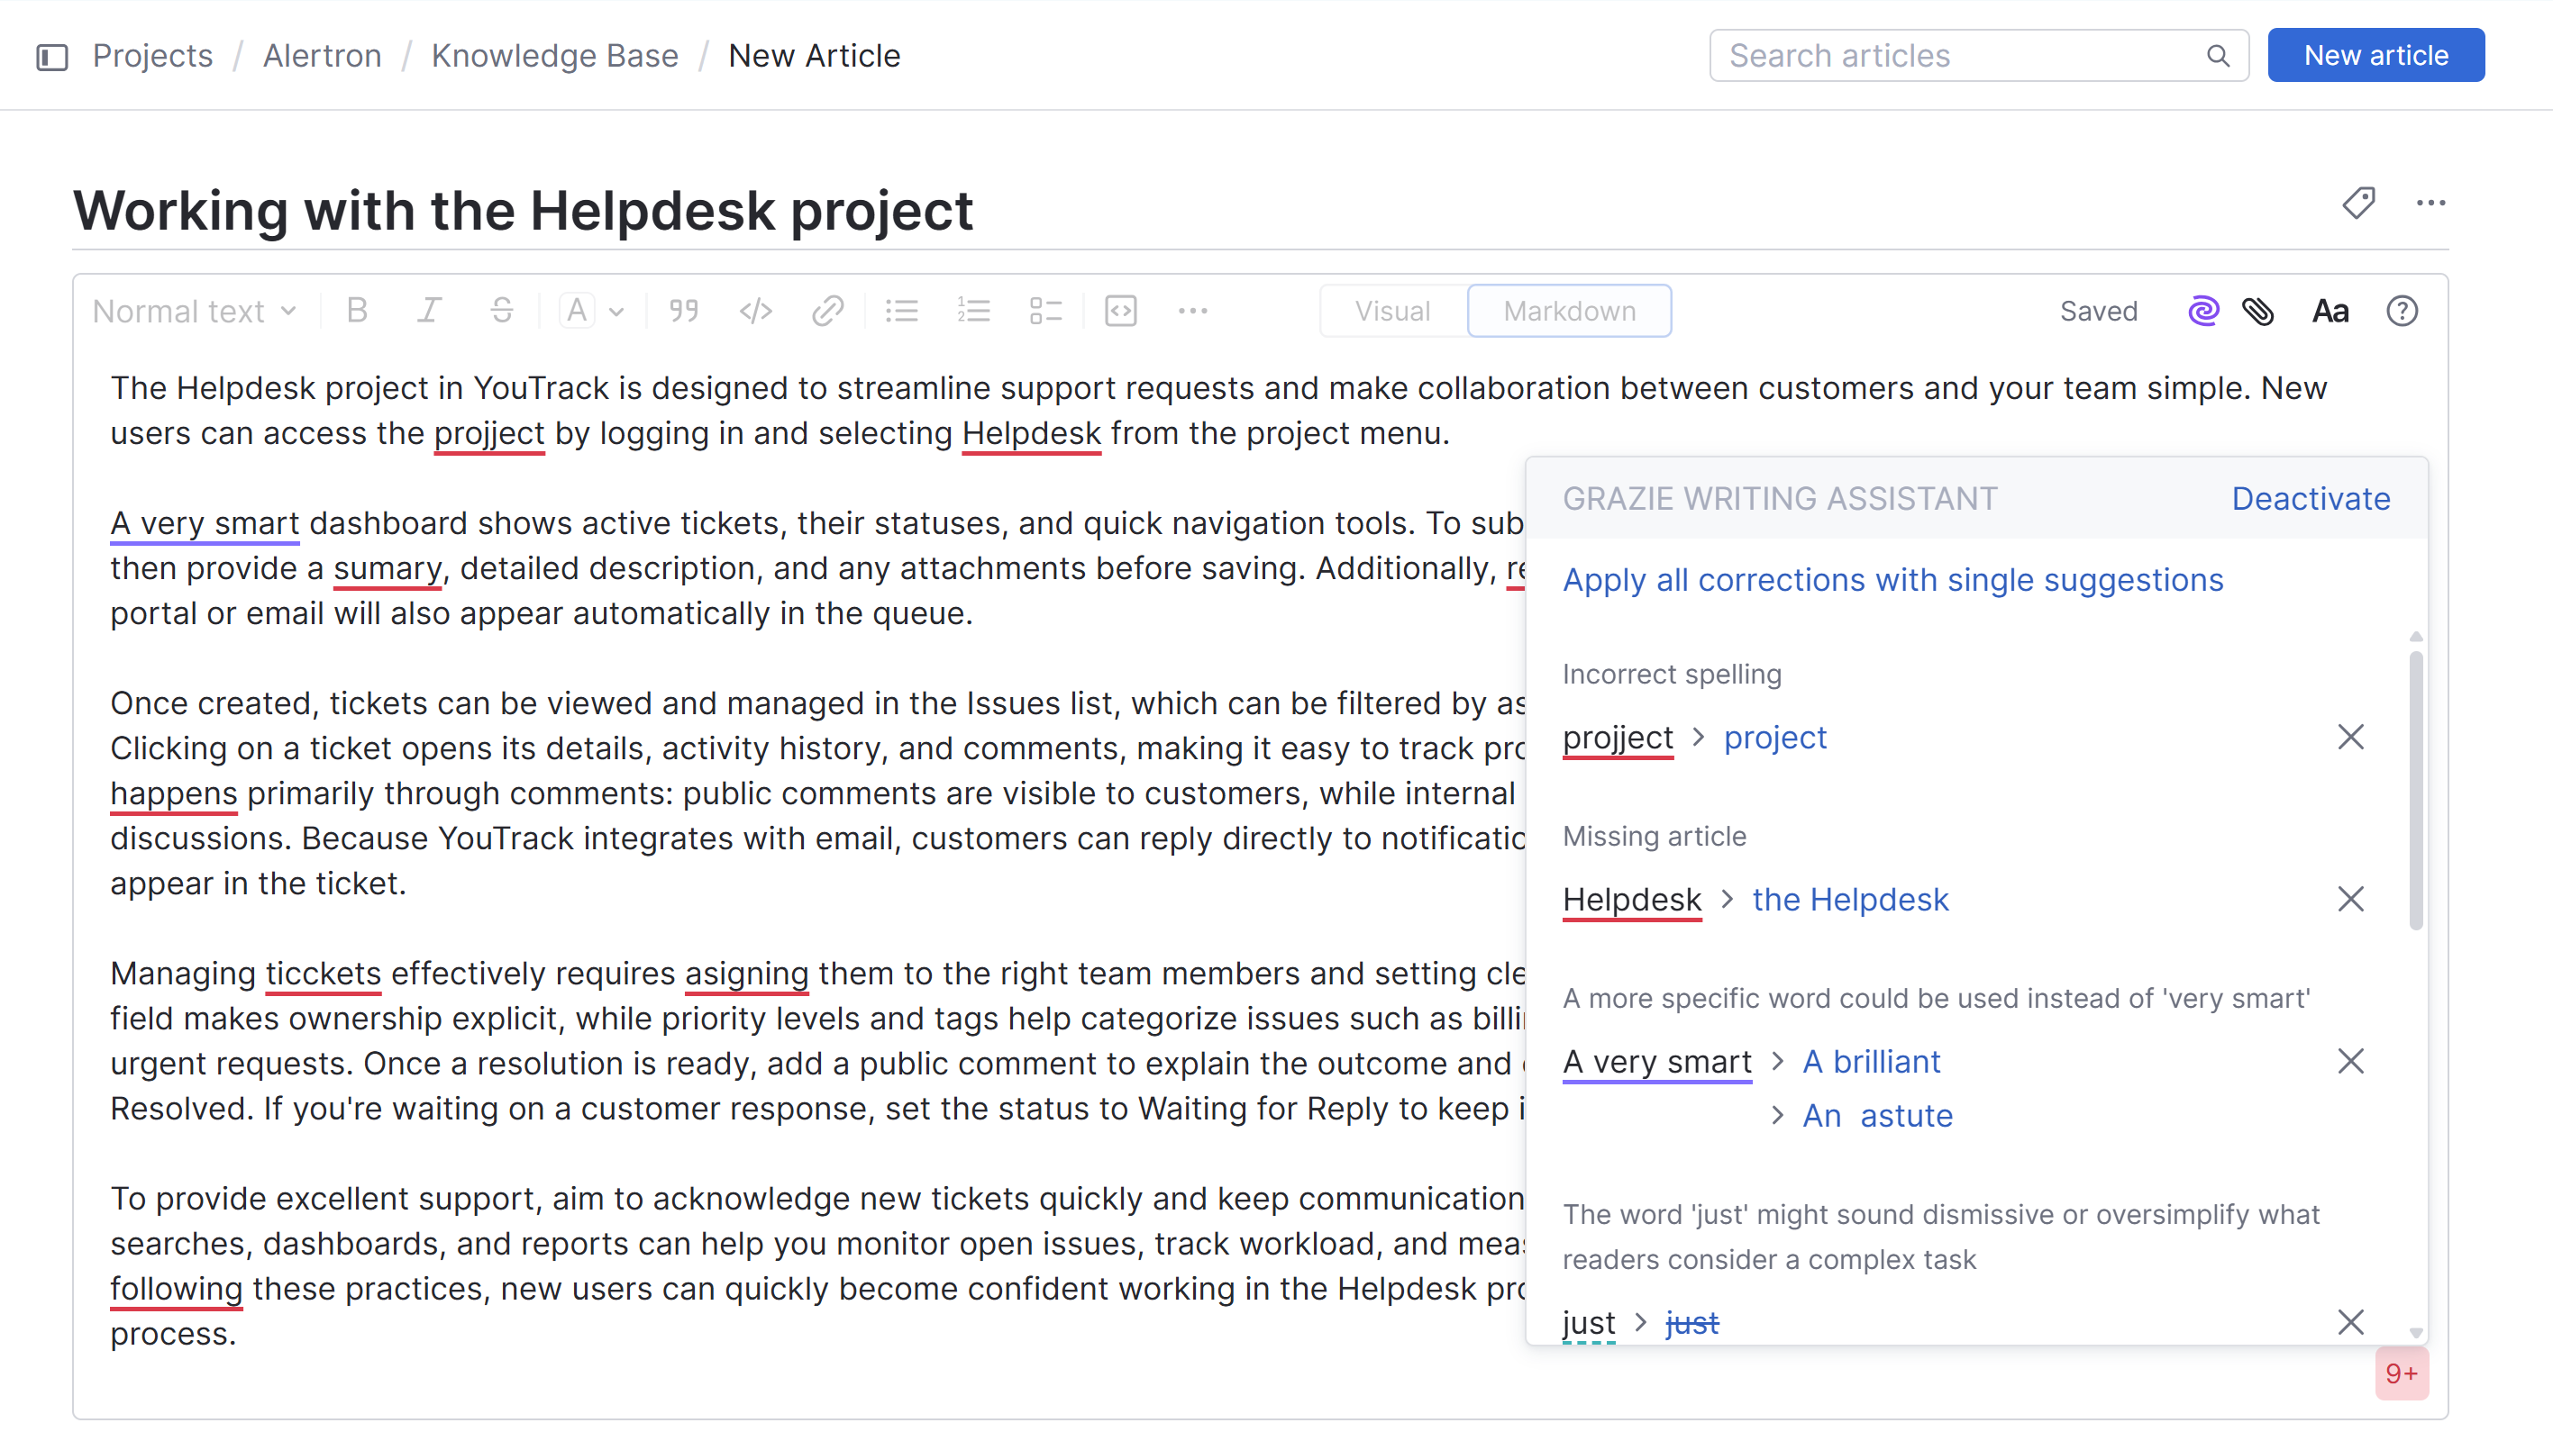Viewport: 2553px width, 1450px height.
Task: Insert a blockquote
Action: pos(684,310)
